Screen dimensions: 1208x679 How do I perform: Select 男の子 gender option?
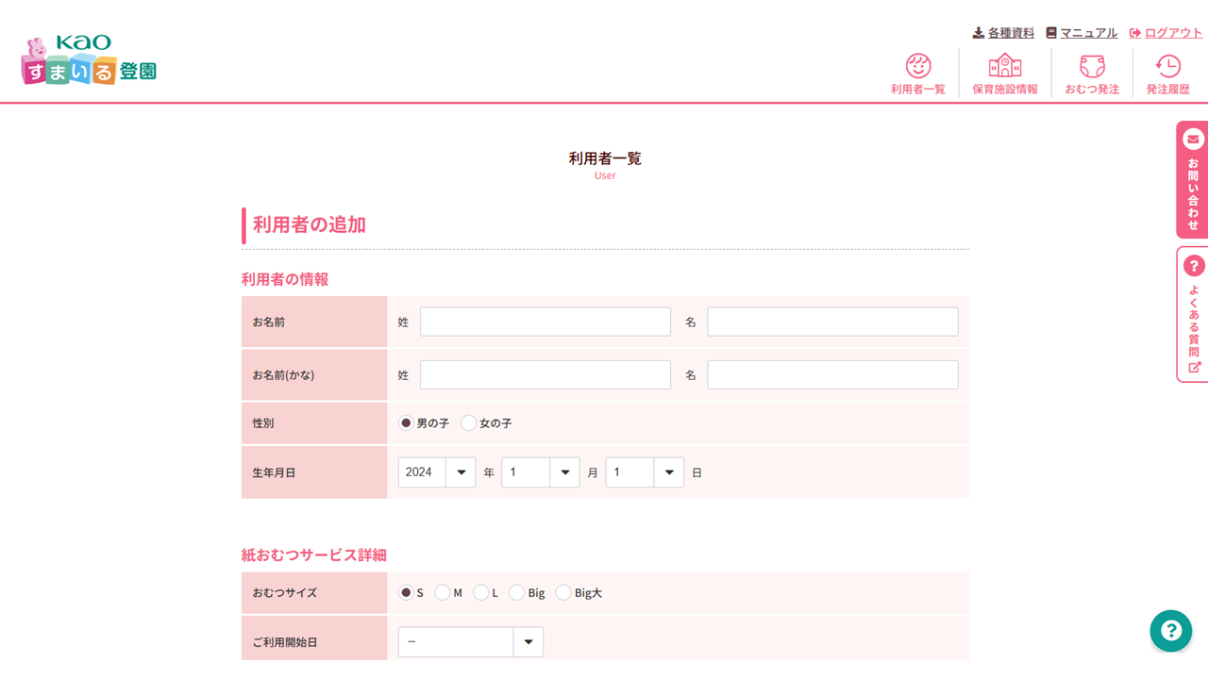click(x=406, y=423)
